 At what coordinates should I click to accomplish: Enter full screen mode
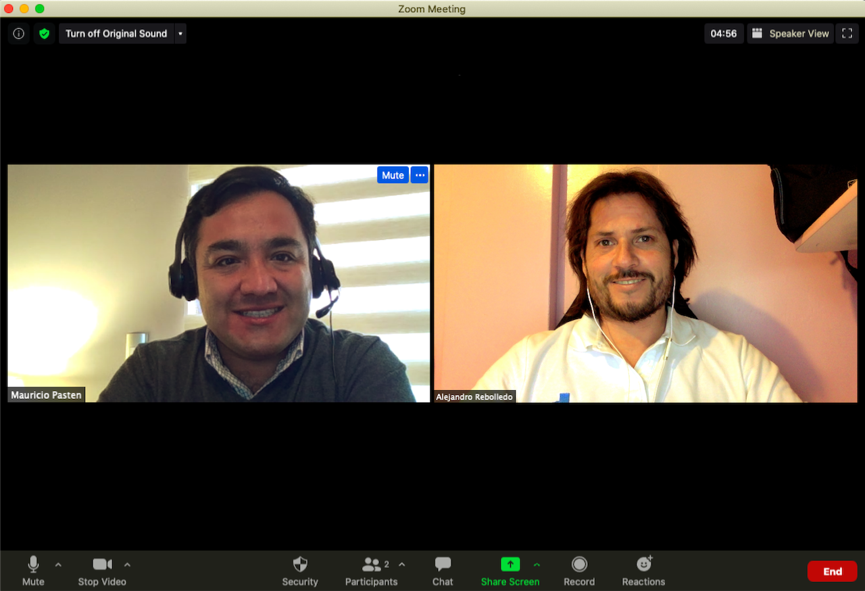pyautogui.click(x=847, y=33)
